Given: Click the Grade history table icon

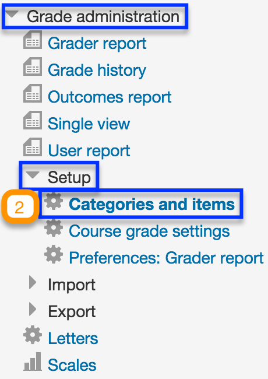Looking at the screenshot, I should click(33, 66).
